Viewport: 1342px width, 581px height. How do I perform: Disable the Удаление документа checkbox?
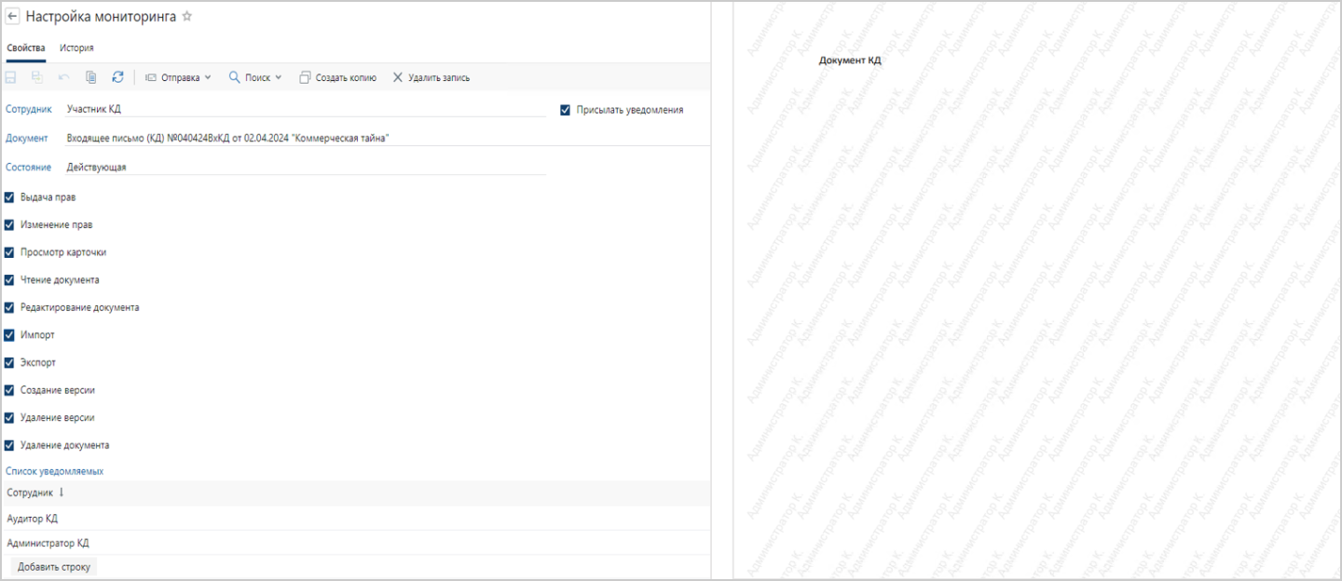[x=9, y=445]
